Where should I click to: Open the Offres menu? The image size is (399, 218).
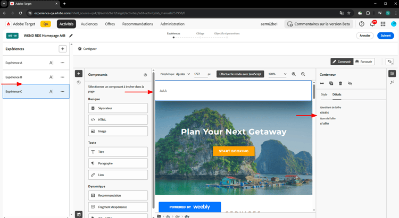(110, 24)
